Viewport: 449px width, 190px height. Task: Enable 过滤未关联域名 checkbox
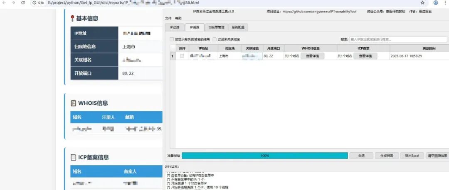coord(215,39)
